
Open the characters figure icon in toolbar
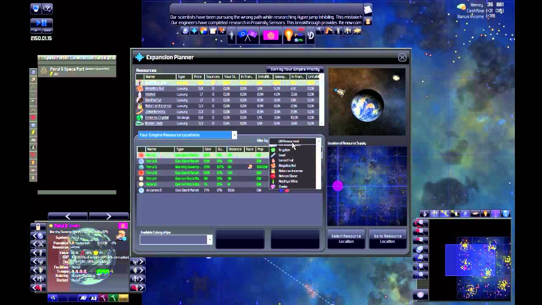coord(231,35)
